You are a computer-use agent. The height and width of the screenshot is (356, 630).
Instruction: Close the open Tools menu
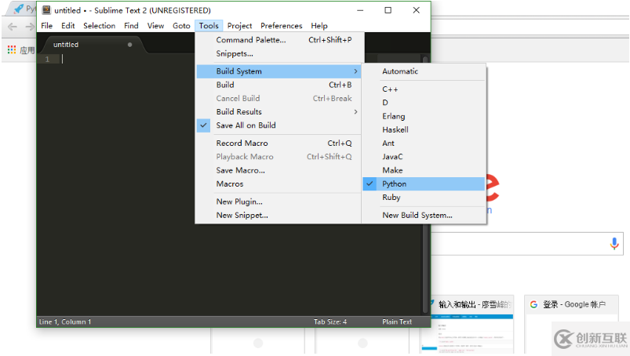[x=209, y=26]
